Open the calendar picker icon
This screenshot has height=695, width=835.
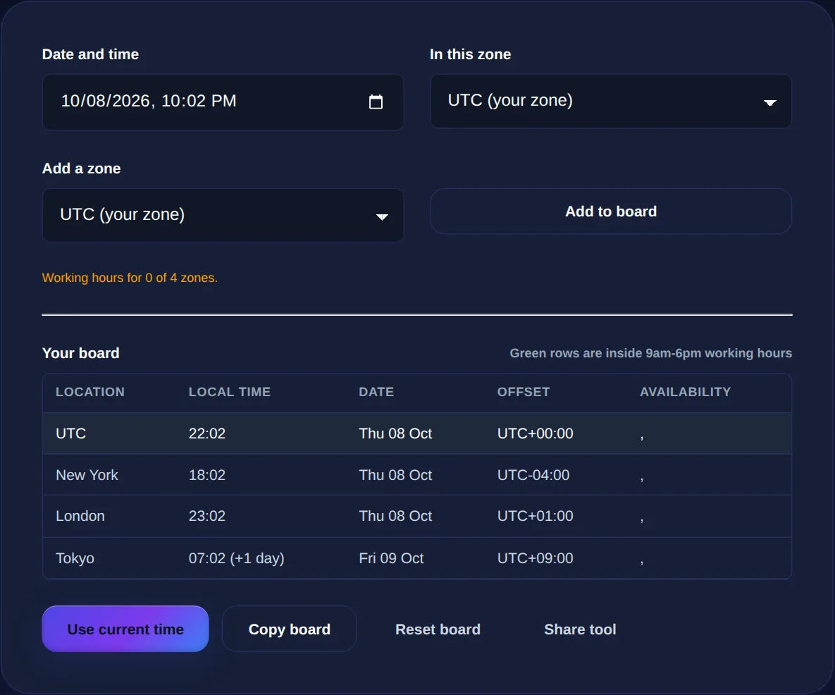376,102
